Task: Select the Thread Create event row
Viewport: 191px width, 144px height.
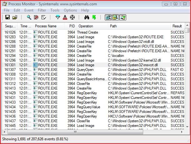Action: pyautogui.click(x=93, y=32)
